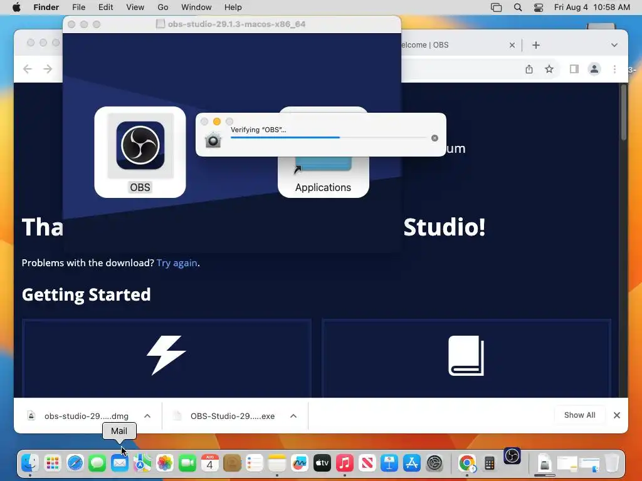
Task: Open Launchpad in the Dock
Action: point(53,463)
